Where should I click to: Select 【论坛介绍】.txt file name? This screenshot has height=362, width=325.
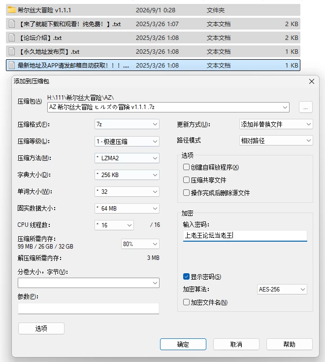coord(40,37)
